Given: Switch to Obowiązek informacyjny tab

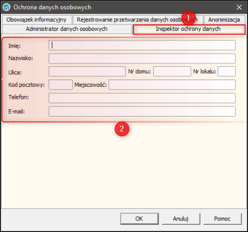Looking at the screenshot, I should click(x=36, y=19).
